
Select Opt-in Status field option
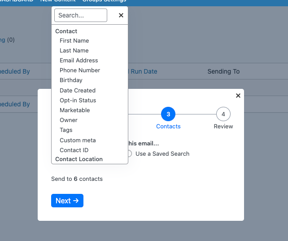pyautogui.click(x=78, y=101)
